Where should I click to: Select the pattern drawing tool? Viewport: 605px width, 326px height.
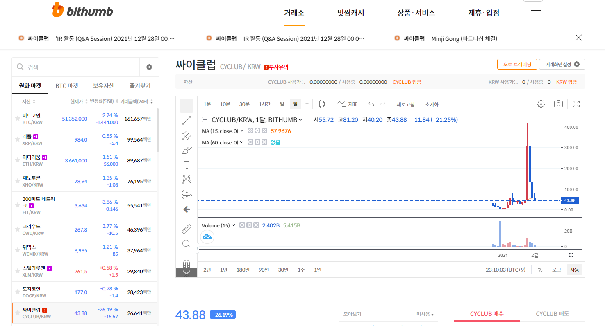187,180
